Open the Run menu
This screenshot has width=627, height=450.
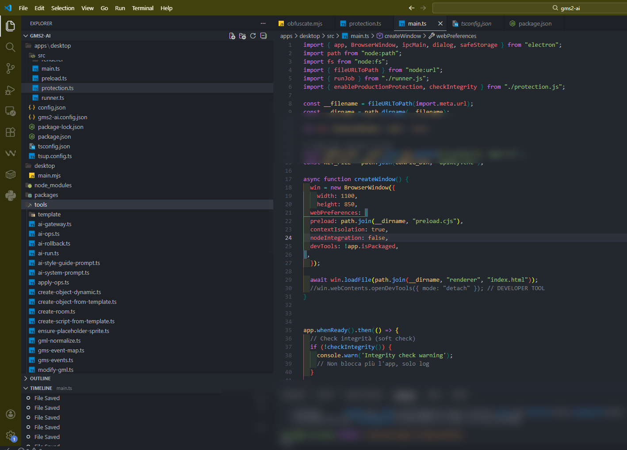coord(120,8)
